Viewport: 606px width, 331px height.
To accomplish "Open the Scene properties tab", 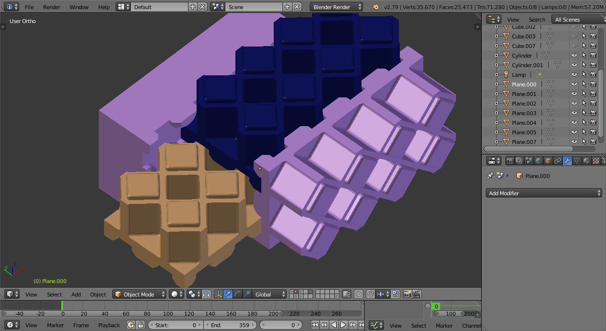I will coord(529,161).
